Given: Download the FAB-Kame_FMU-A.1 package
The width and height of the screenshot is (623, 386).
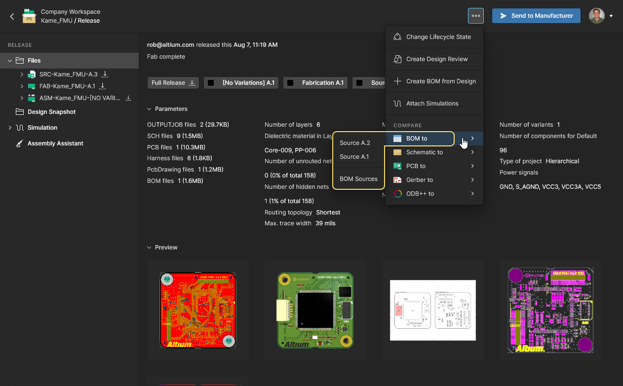Looking at the screenshot, I should coord(103,86).
